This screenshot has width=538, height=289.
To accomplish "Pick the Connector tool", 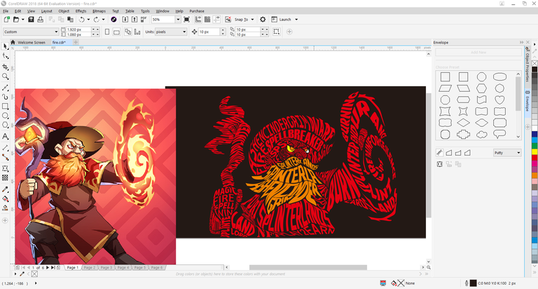I will [x=5, y=157].
